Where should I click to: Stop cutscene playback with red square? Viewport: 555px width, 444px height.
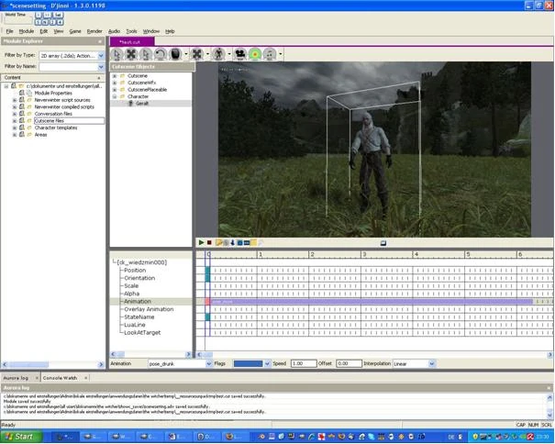[209, 242]
